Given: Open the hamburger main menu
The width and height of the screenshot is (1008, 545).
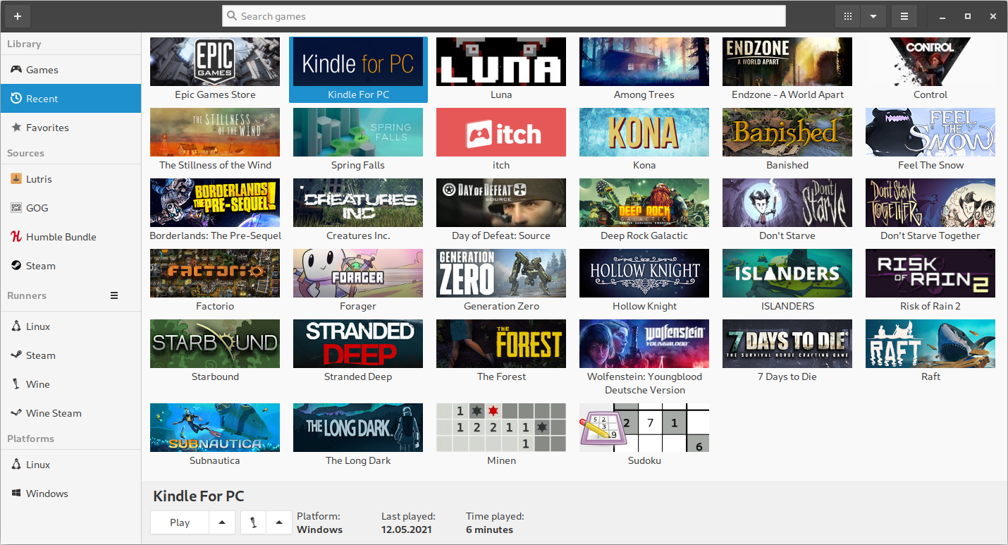Looking at the screenshot, I should [x=904, y=16].
